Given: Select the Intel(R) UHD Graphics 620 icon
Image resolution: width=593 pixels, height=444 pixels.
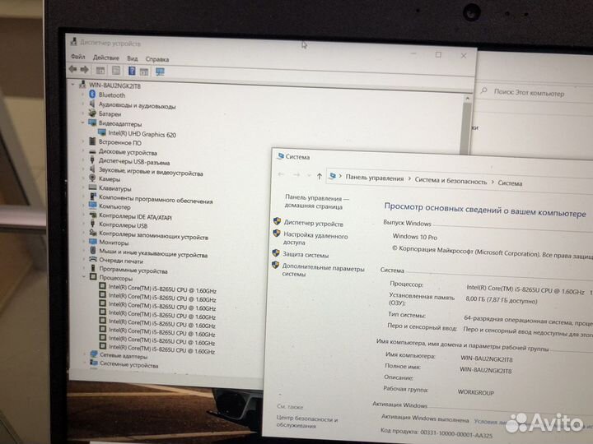Looking at the screenshot, I should tap(102, 132).
